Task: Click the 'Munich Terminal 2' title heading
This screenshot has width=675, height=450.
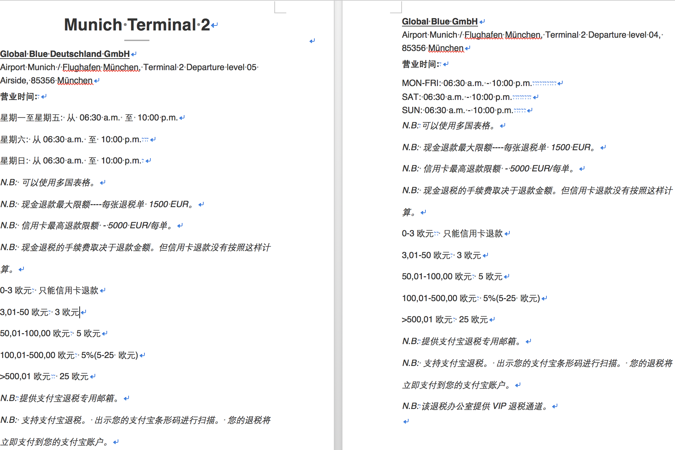Action: pos(137,25)
